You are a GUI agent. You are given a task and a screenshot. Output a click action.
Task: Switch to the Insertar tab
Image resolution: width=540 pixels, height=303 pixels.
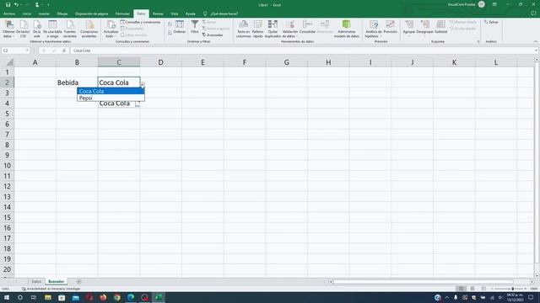[44, 13]
